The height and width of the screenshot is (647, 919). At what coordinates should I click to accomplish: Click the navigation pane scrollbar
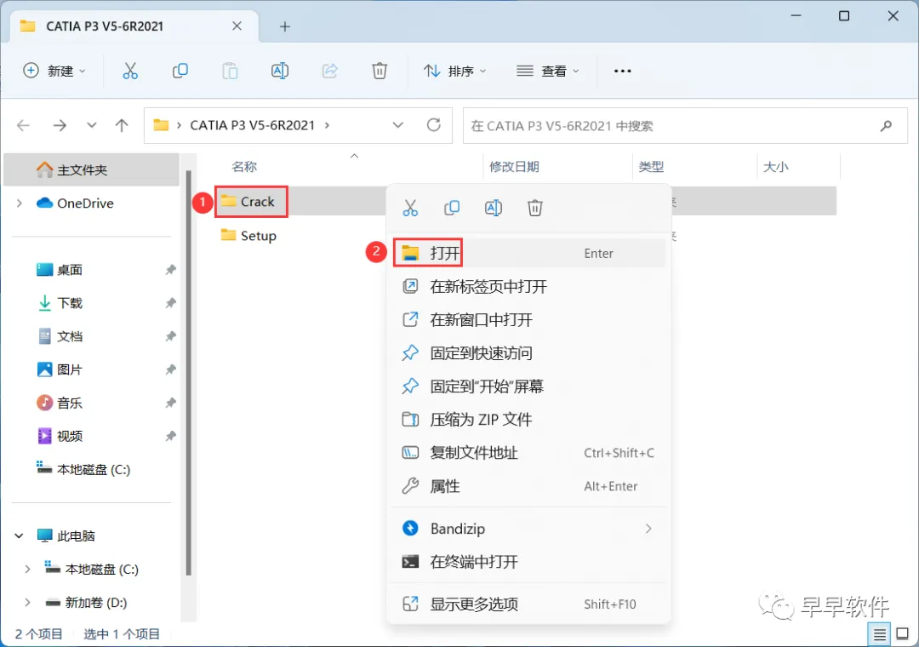(188, 373)
